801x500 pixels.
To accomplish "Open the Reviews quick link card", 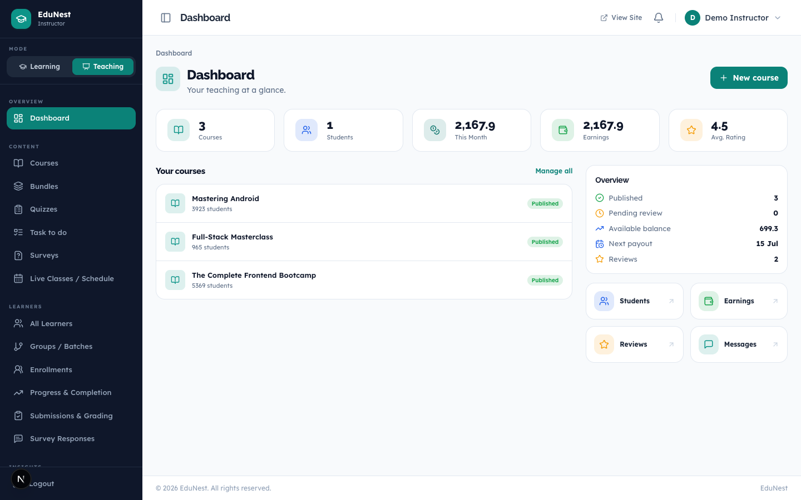I will 635,344.
